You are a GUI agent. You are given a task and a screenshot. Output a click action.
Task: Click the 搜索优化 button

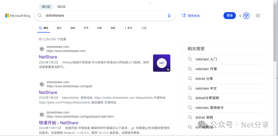coord(191,16)
